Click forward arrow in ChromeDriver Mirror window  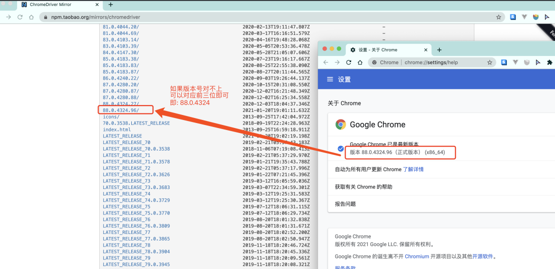[9, 17]
